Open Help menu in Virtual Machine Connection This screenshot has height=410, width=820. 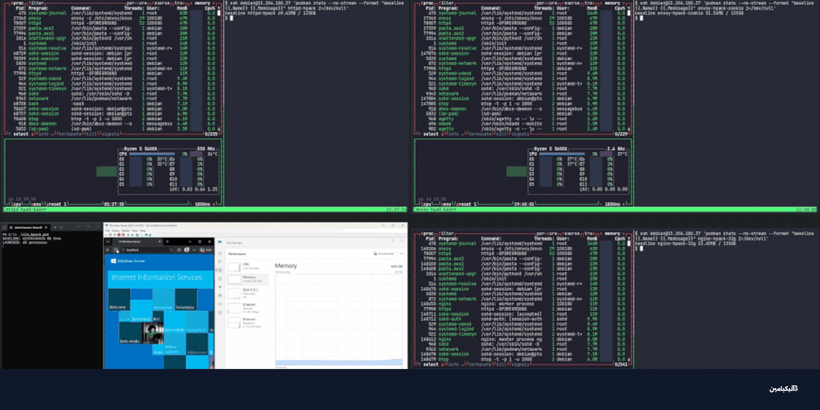(143, 231)
